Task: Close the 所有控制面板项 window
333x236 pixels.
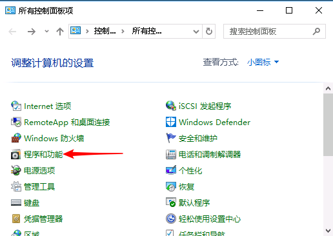Action: (319, 10)
